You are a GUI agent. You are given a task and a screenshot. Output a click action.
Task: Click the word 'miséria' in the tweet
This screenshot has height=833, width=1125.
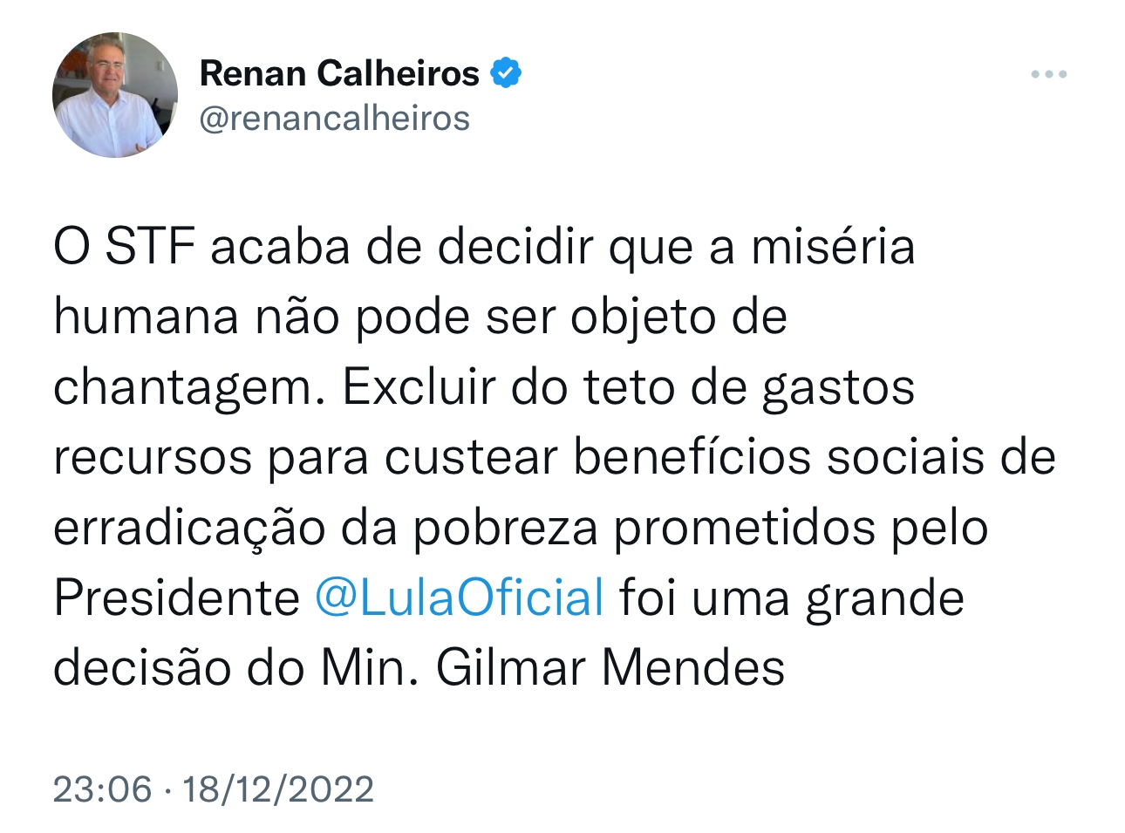tap(833, 247)
